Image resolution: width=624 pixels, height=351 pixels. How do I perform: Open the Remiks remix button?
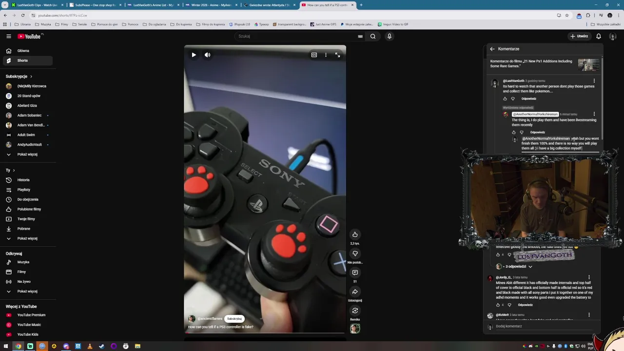click(355, 311)
